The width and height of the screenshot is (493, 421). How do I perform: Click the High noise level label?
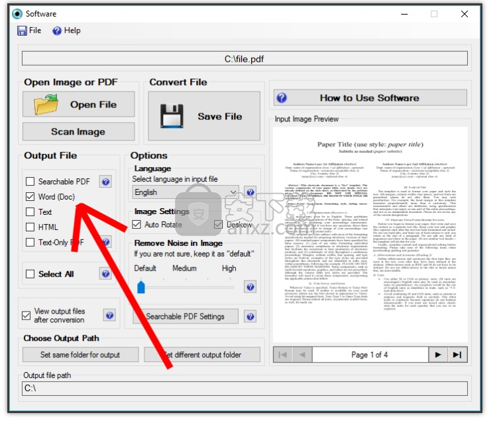tap(229, 269)
